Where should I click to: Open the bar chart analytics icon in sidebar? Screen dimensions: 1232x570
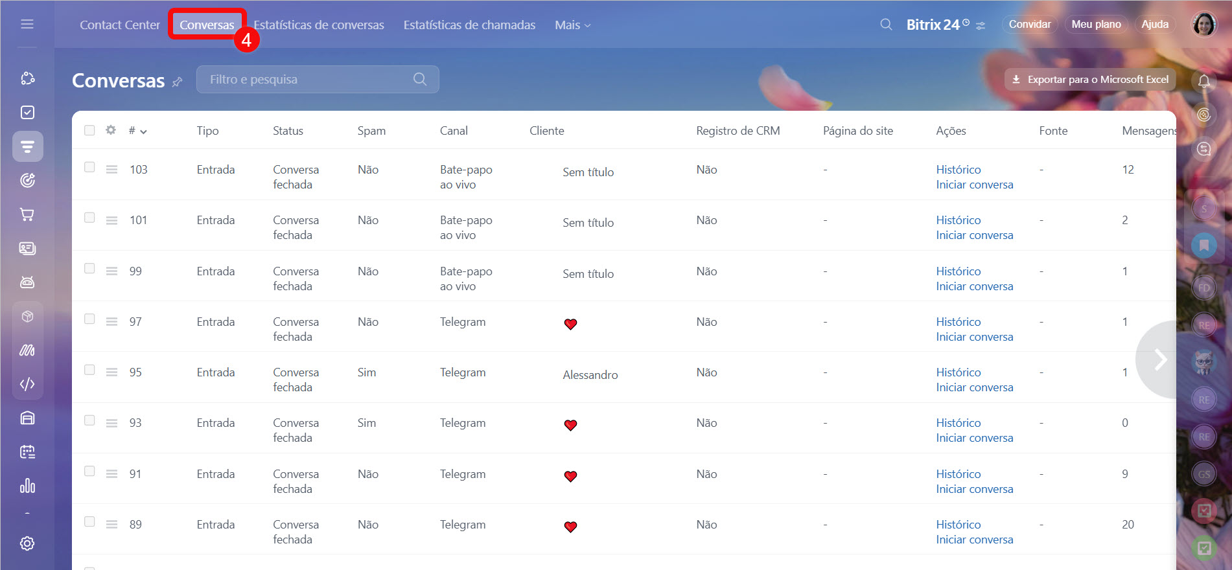[x=27, y=486]
